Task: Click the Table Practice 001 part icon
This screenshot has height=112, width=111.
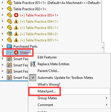Action: [9, 3]
